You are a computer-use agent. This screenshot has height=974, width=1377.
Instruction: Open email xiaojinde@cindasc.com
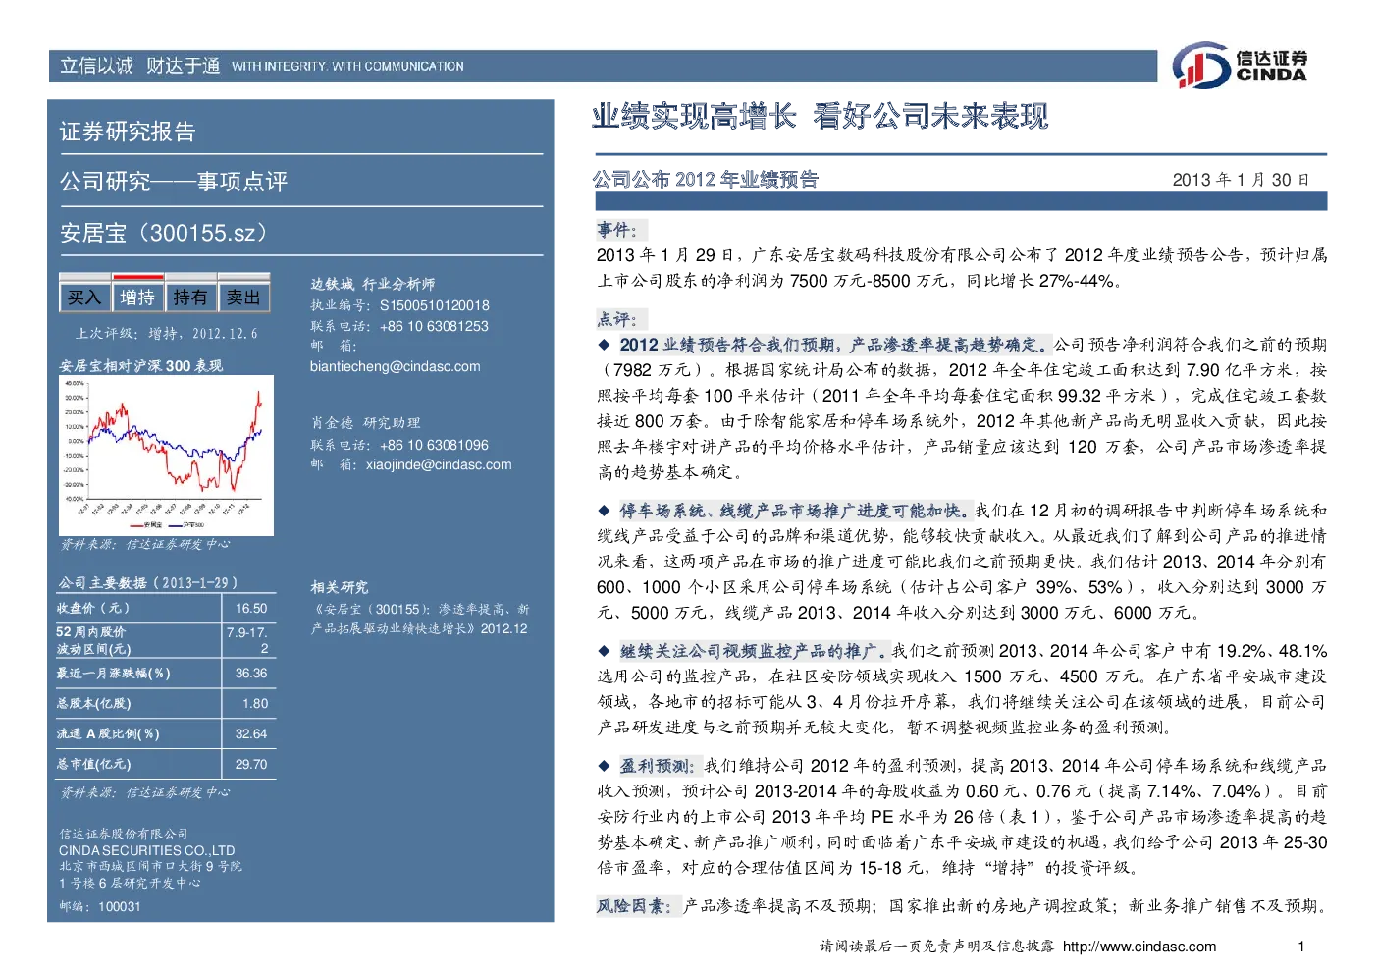click(439, 464)
